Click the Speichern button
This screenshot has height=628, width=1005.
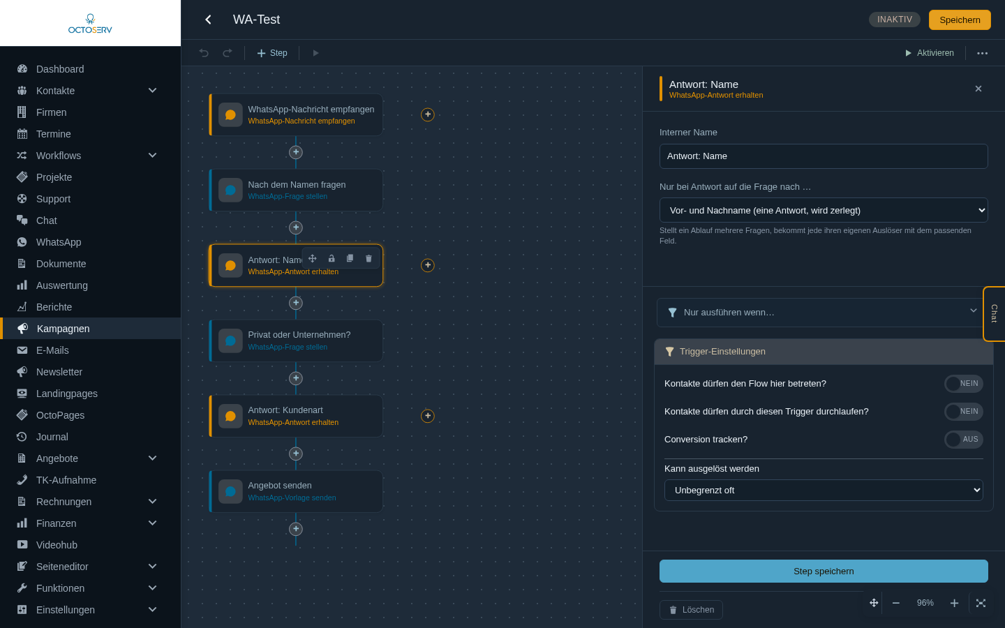tap(960, 20)
